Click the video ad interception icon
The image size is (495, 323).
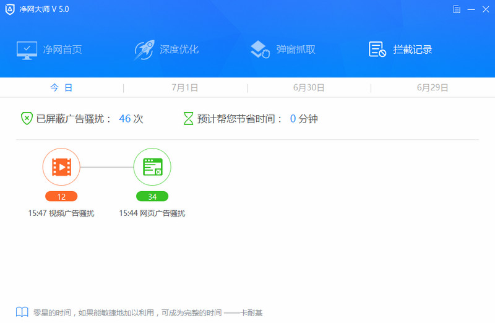point(61,167)
